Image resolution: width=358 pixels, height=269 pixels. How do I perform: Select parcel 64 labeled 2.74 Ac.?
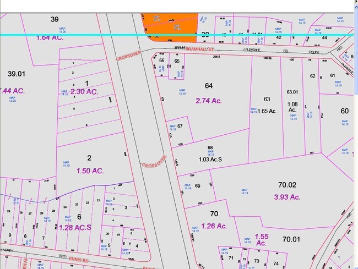(208, 94)
